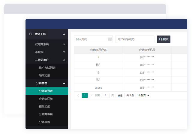The height and width of the screenshot is (134, 192).
Task: Go to 提现记录 in the sidebar
Action: [44, 106]
